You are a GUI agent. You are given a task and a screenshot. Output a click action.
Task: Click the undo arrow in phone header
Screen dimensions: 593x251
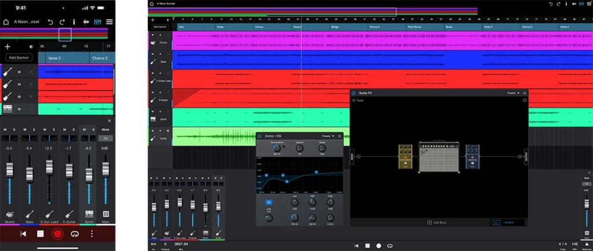click(50, 22)
